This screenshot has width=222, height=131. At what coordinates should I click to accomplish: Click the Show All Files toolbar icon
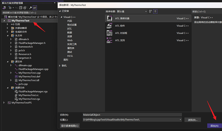(25, 8)
